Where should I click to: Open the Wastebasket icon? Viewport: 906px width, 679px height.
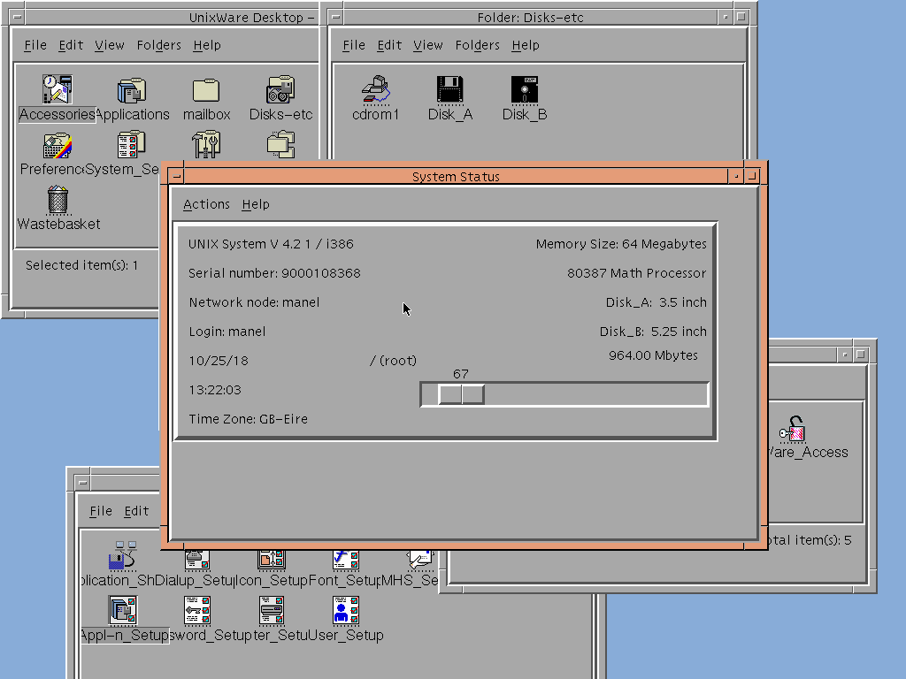pos(58,200)
